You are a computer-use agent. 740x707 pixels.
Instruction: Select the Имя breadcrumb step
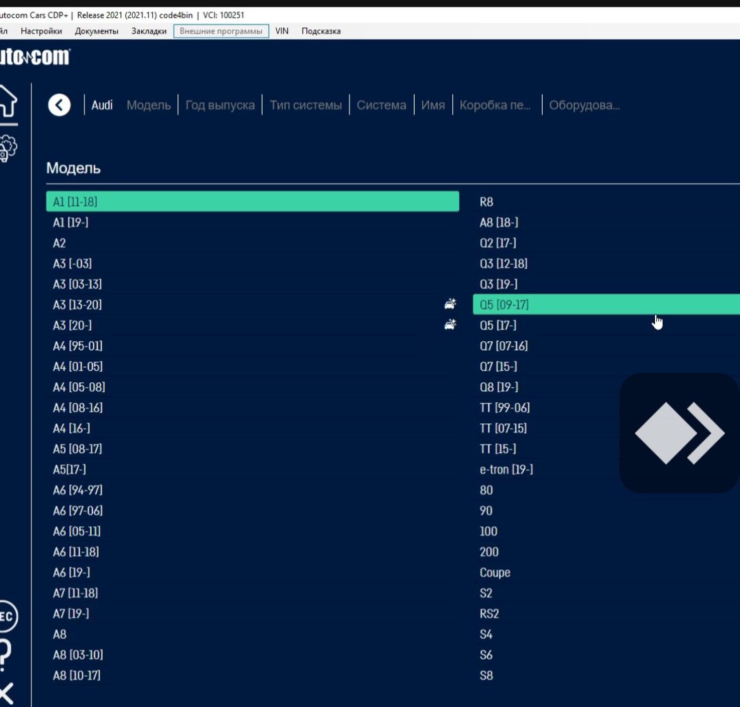tap(433, 105)
